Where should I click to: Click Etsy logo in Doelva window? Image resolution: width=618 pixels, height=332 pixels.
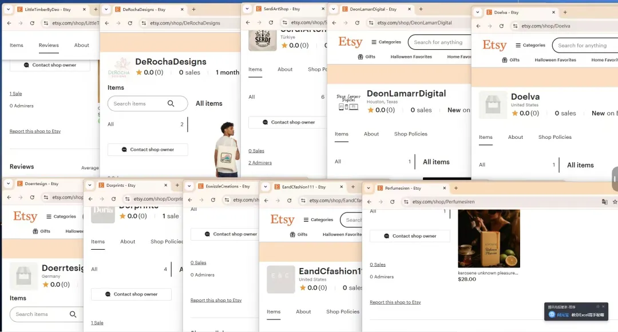click(x=494, y=45)
